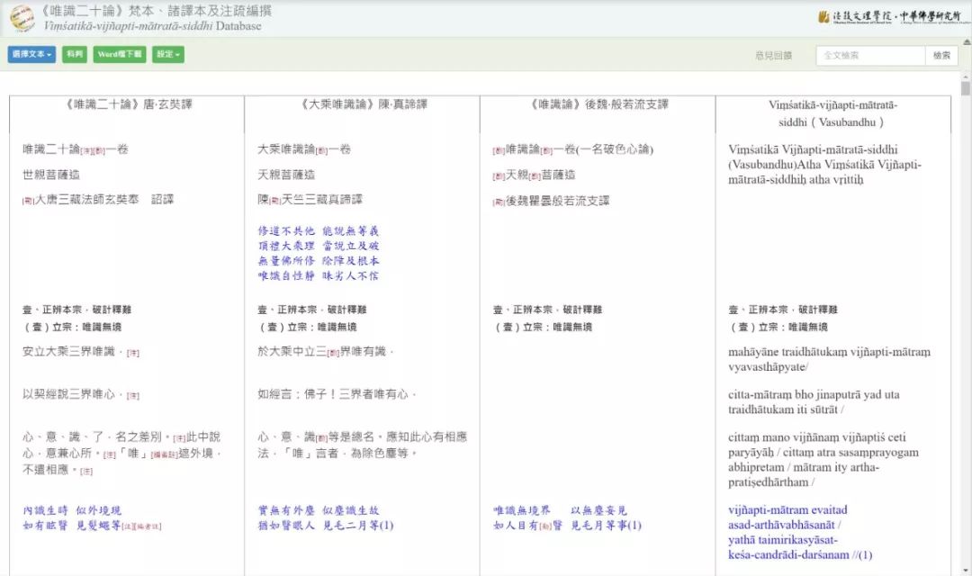The width and height of the screenshot is (972, 576).
Task: Click the 法鼓文理學院 logo at top right
Action: (x=886, y=17)
